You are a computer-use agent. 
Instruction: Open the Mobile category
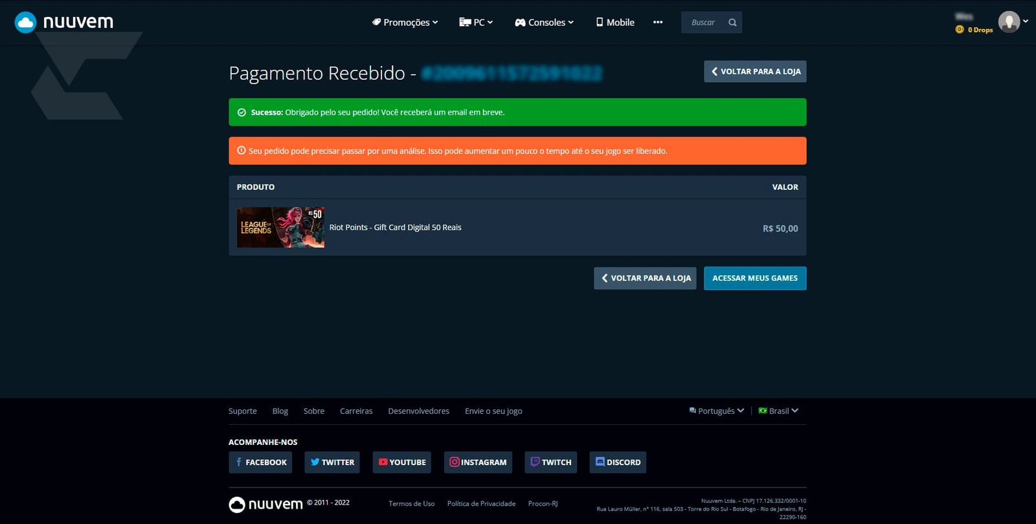coord(615,22)
